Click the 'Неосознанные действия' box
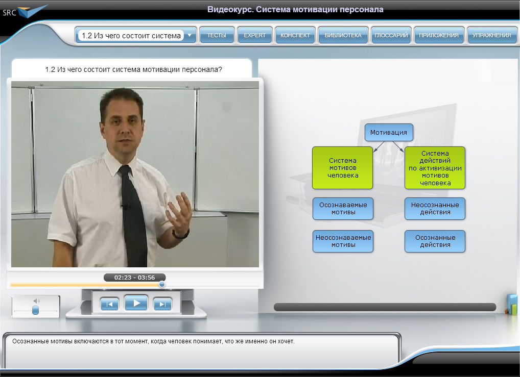This screenshot has width=520, height=377. 435,209
